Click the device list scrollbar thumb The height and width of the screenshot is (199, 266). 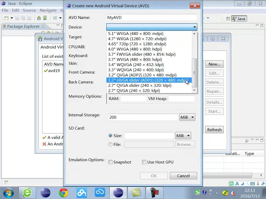[x=194, y=73]
